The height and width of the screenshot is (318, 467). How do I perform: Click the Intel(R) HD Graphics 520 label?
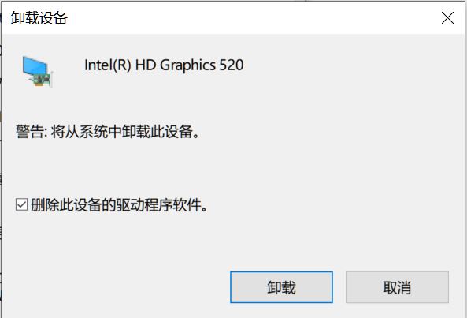click(x=164, y=65)
